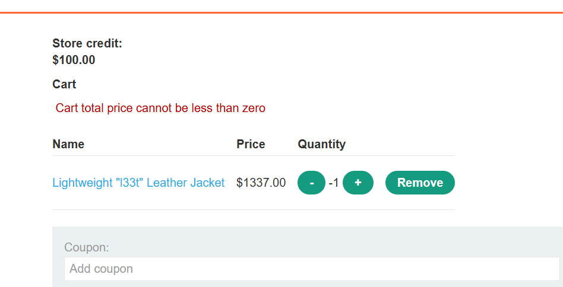Viewport: 563px width, 287px height.
Task: Increase the jacket quantity with plus button
Action: point(358,183)
